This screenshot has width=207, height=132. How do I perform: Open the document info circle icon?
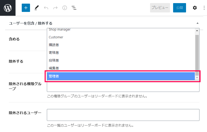click(x=65, y=8)
